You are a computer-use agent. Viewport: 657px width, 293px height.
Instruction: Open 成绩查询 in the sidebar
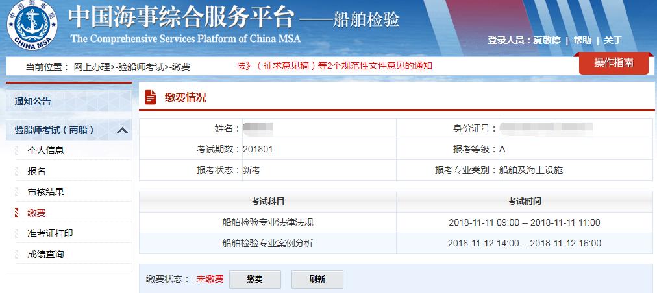click(45, 254)
